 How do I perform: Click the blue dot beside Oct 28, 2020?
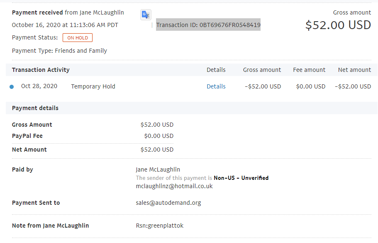coord(12,87)
